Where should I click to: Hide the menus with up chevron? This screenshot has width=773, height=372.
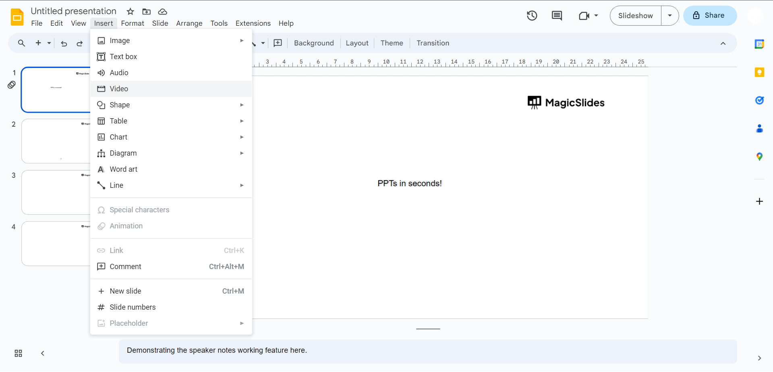click(x=723, y=43)
